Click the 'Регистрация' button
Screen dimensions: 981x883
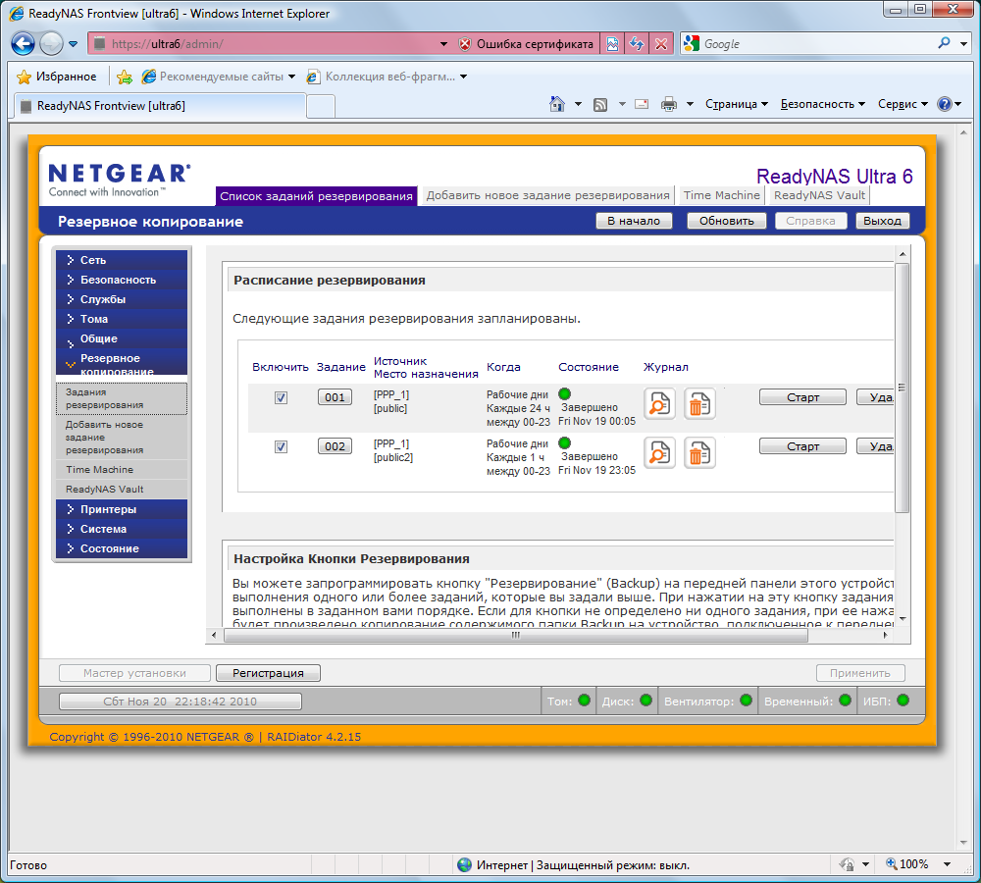point(268,673)
